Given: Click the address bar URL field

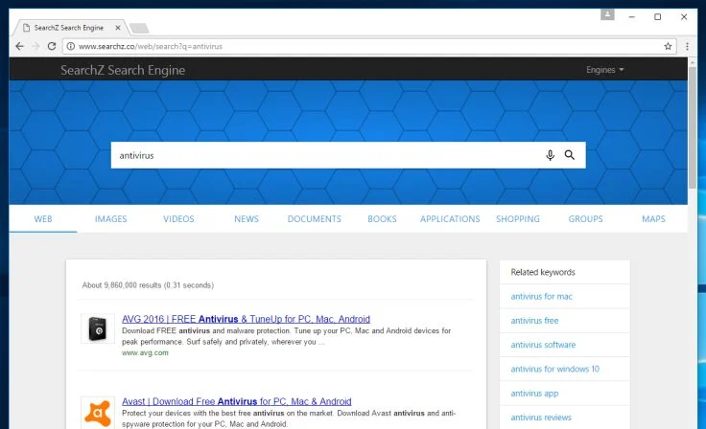Looking at the screenshot, I should 367,46.
